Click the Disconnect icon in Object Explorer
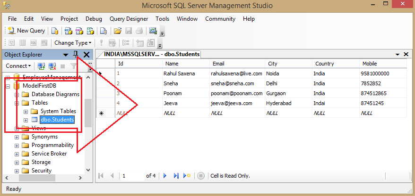 52,66
